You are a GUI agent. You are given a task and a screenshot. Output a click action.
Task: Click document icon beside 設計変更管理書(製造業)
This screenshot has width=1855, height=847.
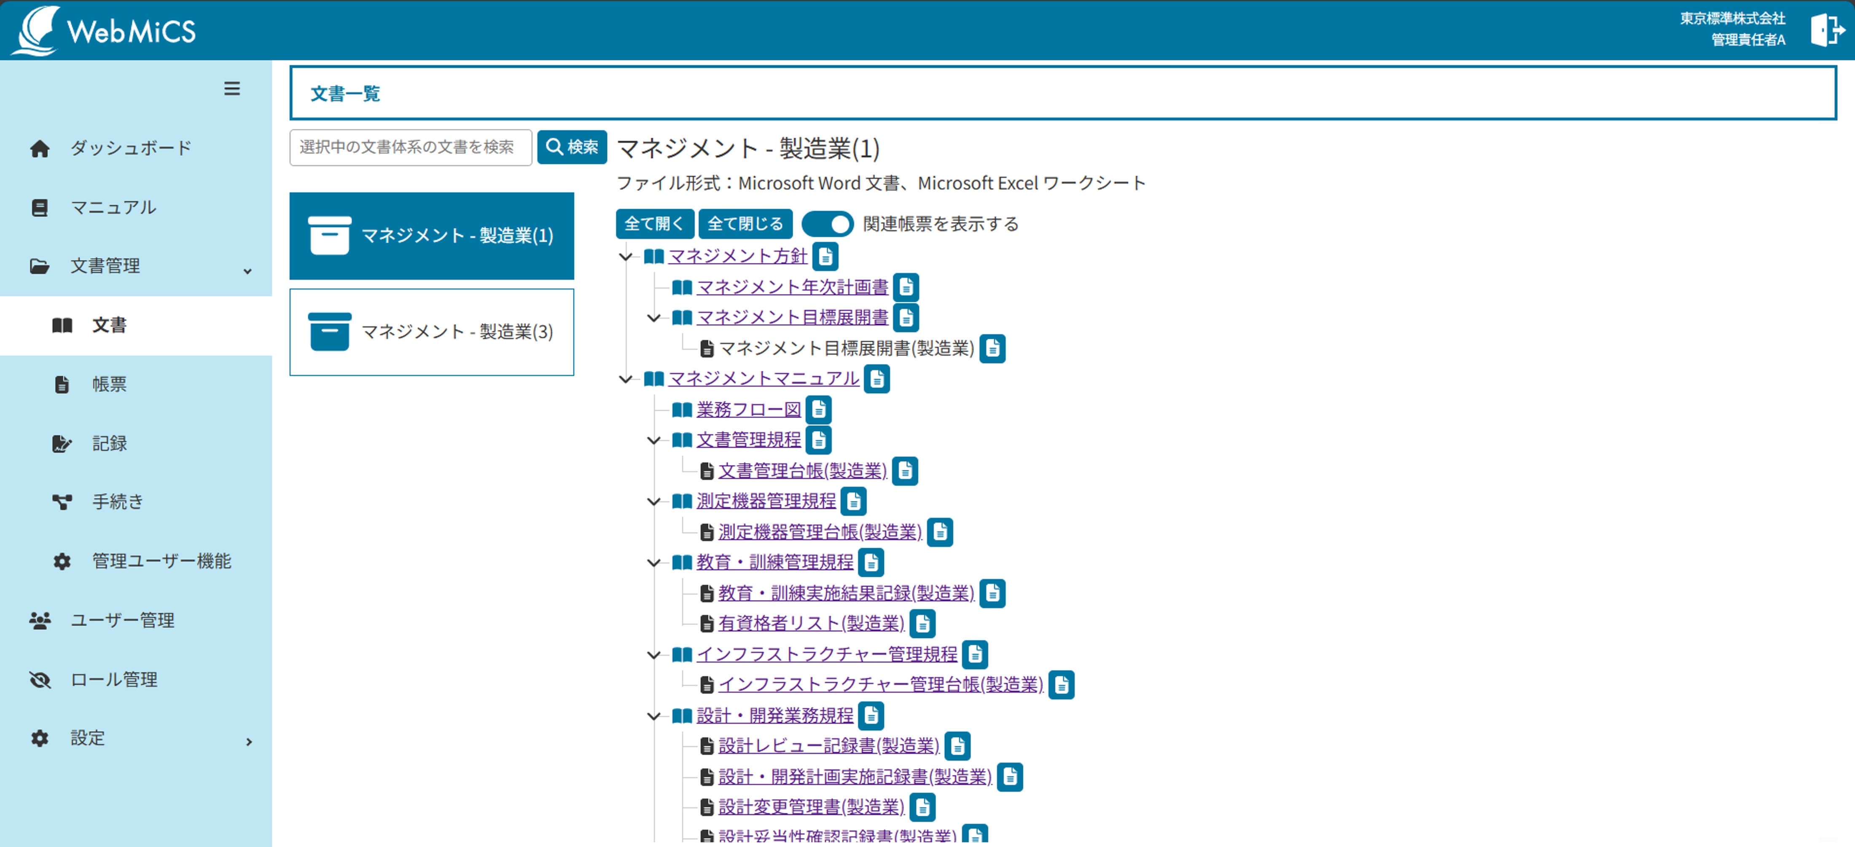pyautogui.click(x=922, y=807)
